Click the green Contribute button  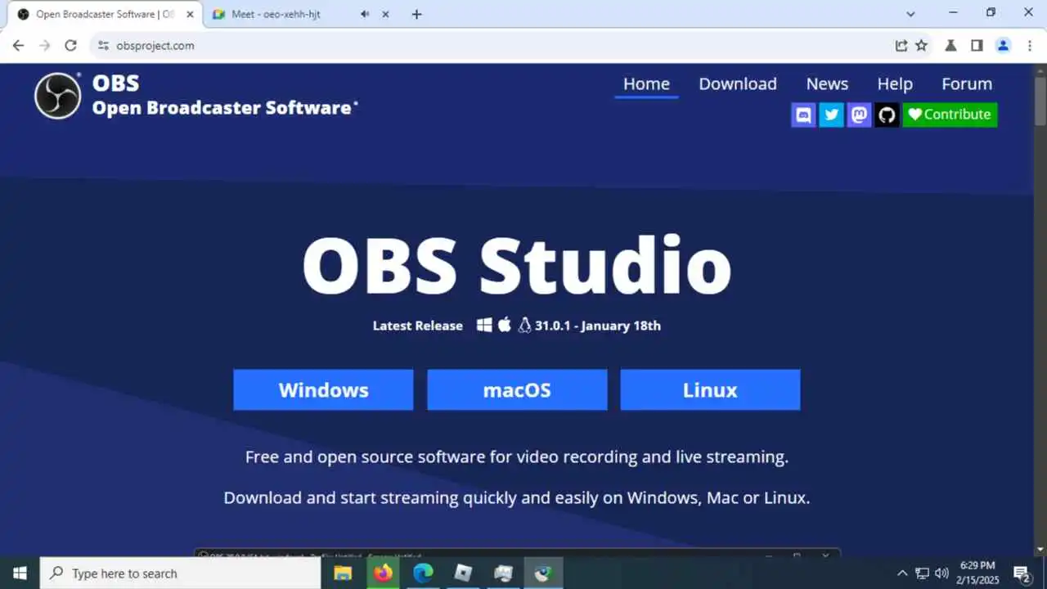(x=950, y=115)
